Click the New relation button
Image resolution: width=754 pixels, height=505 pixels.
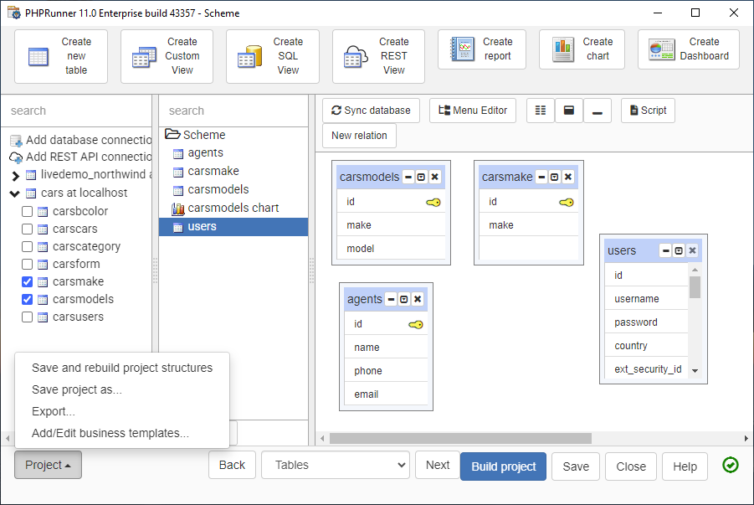pyautogui.click(x=359, y=136)
